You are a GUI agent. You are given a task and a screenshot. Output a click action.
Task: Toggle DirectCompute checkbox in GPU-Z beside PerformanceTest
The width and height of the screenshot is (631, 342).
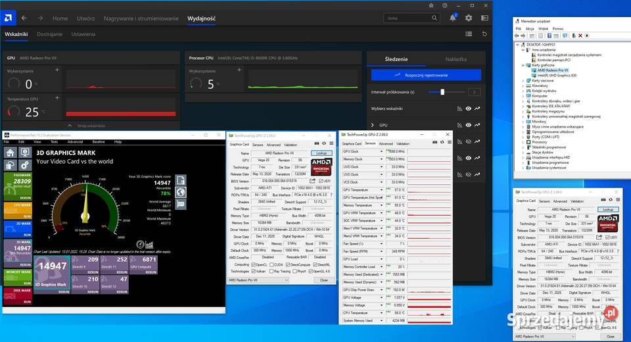[288, 264]
